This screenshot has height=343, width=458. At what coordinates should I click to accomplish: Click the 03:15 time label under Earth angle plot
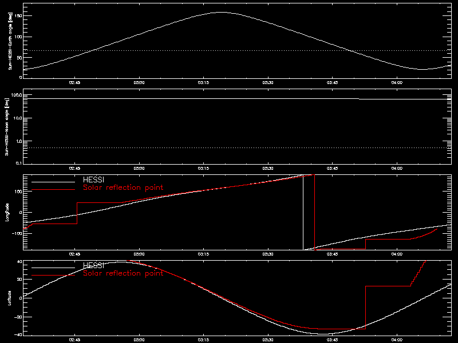[203, 83]
